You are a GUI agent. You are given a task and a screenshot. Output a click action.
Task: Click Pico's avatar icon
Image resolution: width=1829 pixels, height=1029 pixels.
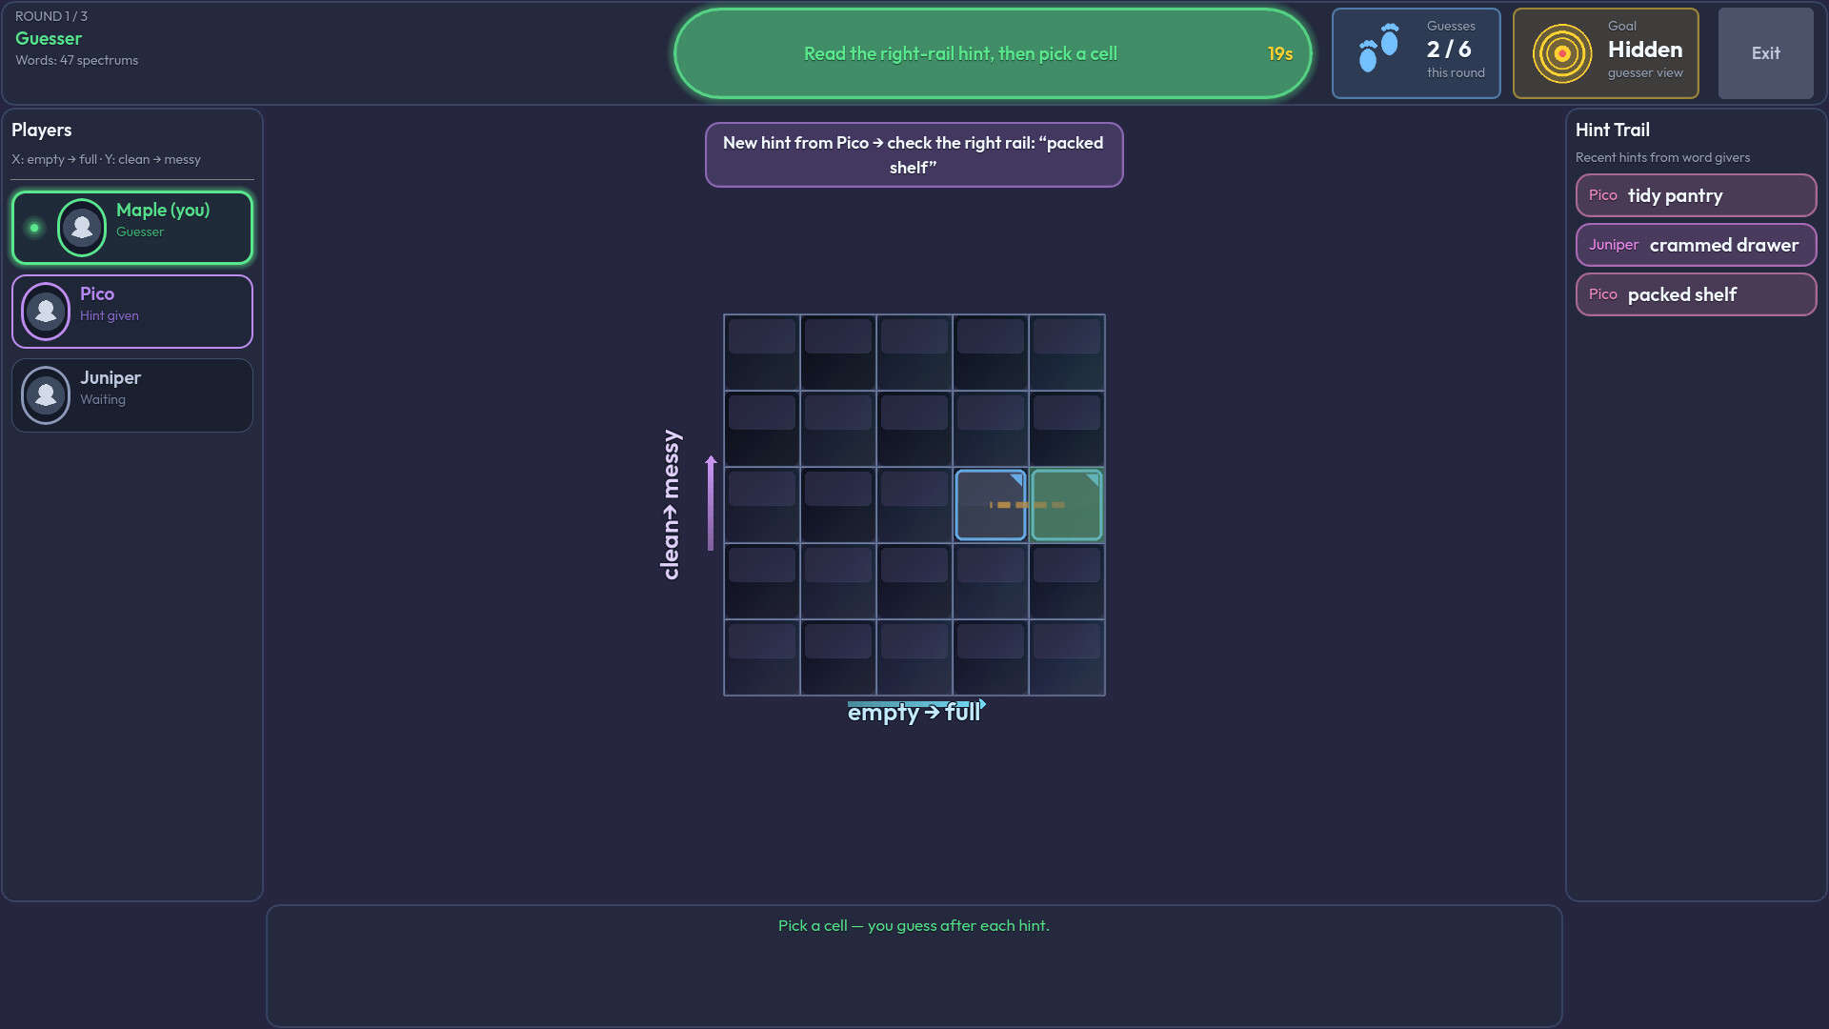[46, 312]
